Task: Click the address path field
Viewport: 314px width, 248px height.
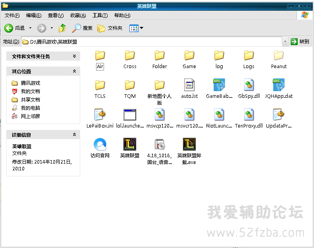Action: coord(152,42)
